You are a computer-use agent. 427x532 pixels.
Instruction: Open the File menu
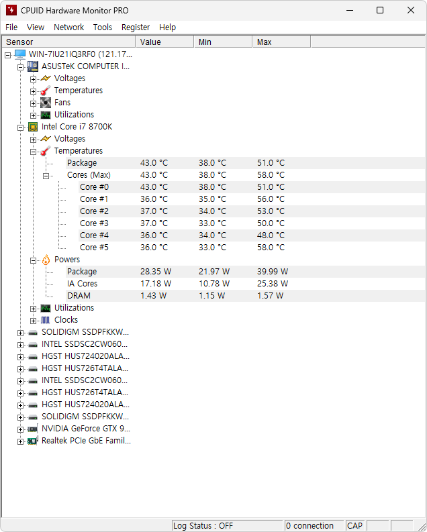(11, 27)
